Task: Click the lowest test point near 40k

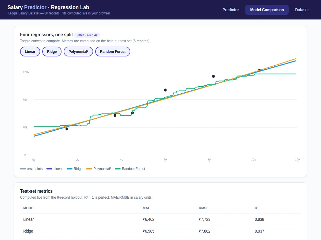Action: 67,129
